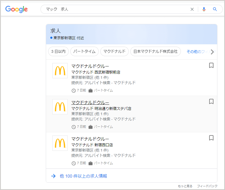This screenshot has width=225, height=190.
Task: Click 東京都新宿区 付近 location text
Action: (69, 38)
